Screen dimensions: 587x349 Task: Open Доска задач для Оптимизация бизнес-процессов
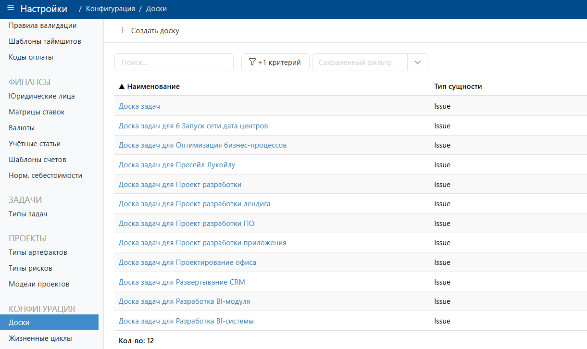(203, 145)
